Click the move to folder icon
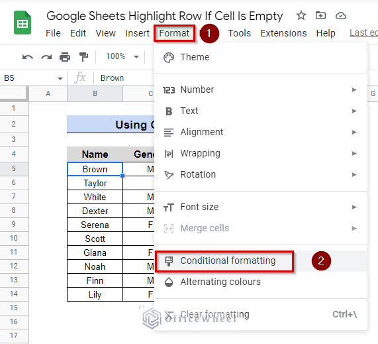The image size is (378, 344). tap(320, 16)
